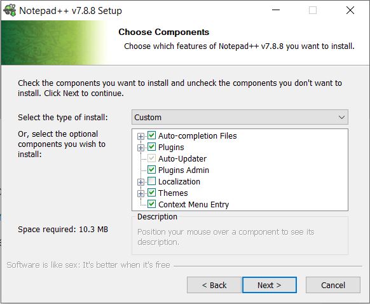Uncheck the Plugins checkbox
Screen dimensions: 370x304
(x=151, y=147)
